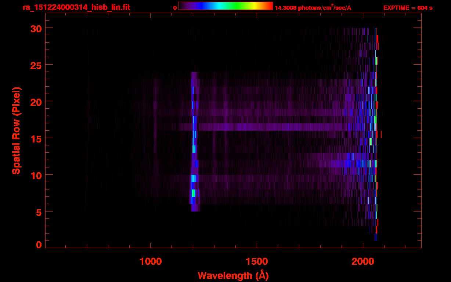Click the rainbow color scale bar

coord(225,6)
